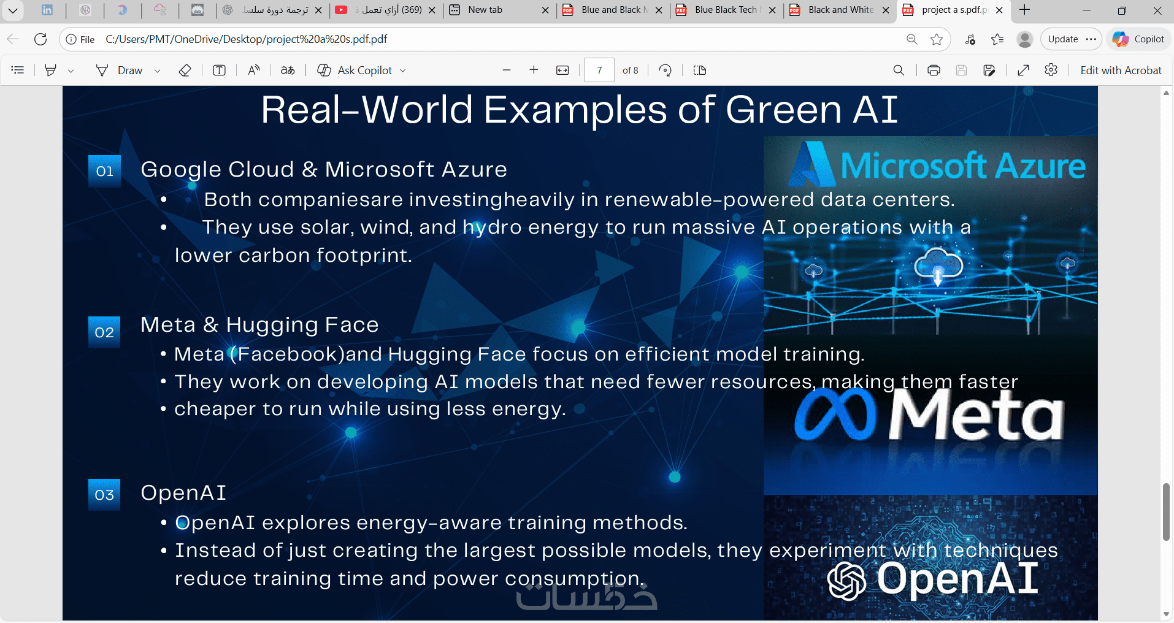Viewport: 1174px width, 623px height.
Task: Click the scrollbar down arrow
Action: 1166,614
